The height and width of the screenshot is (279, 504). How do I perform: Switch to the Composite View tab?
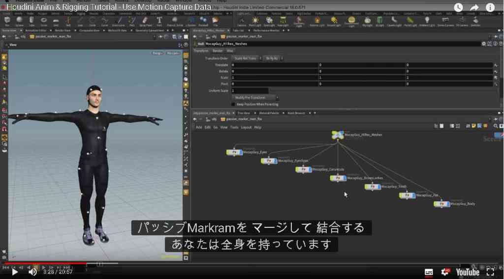click(89, 30)
